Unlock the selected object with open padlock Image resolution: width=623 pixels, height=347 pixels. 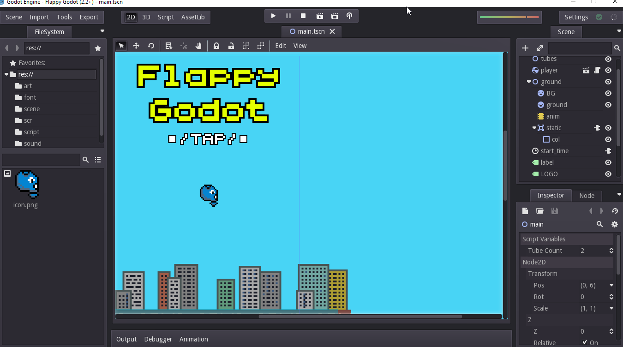(231, 46)
